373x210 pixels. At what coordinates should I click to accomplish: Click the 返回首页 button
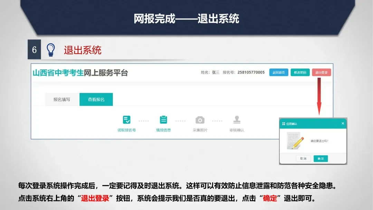tap(278, 73)
